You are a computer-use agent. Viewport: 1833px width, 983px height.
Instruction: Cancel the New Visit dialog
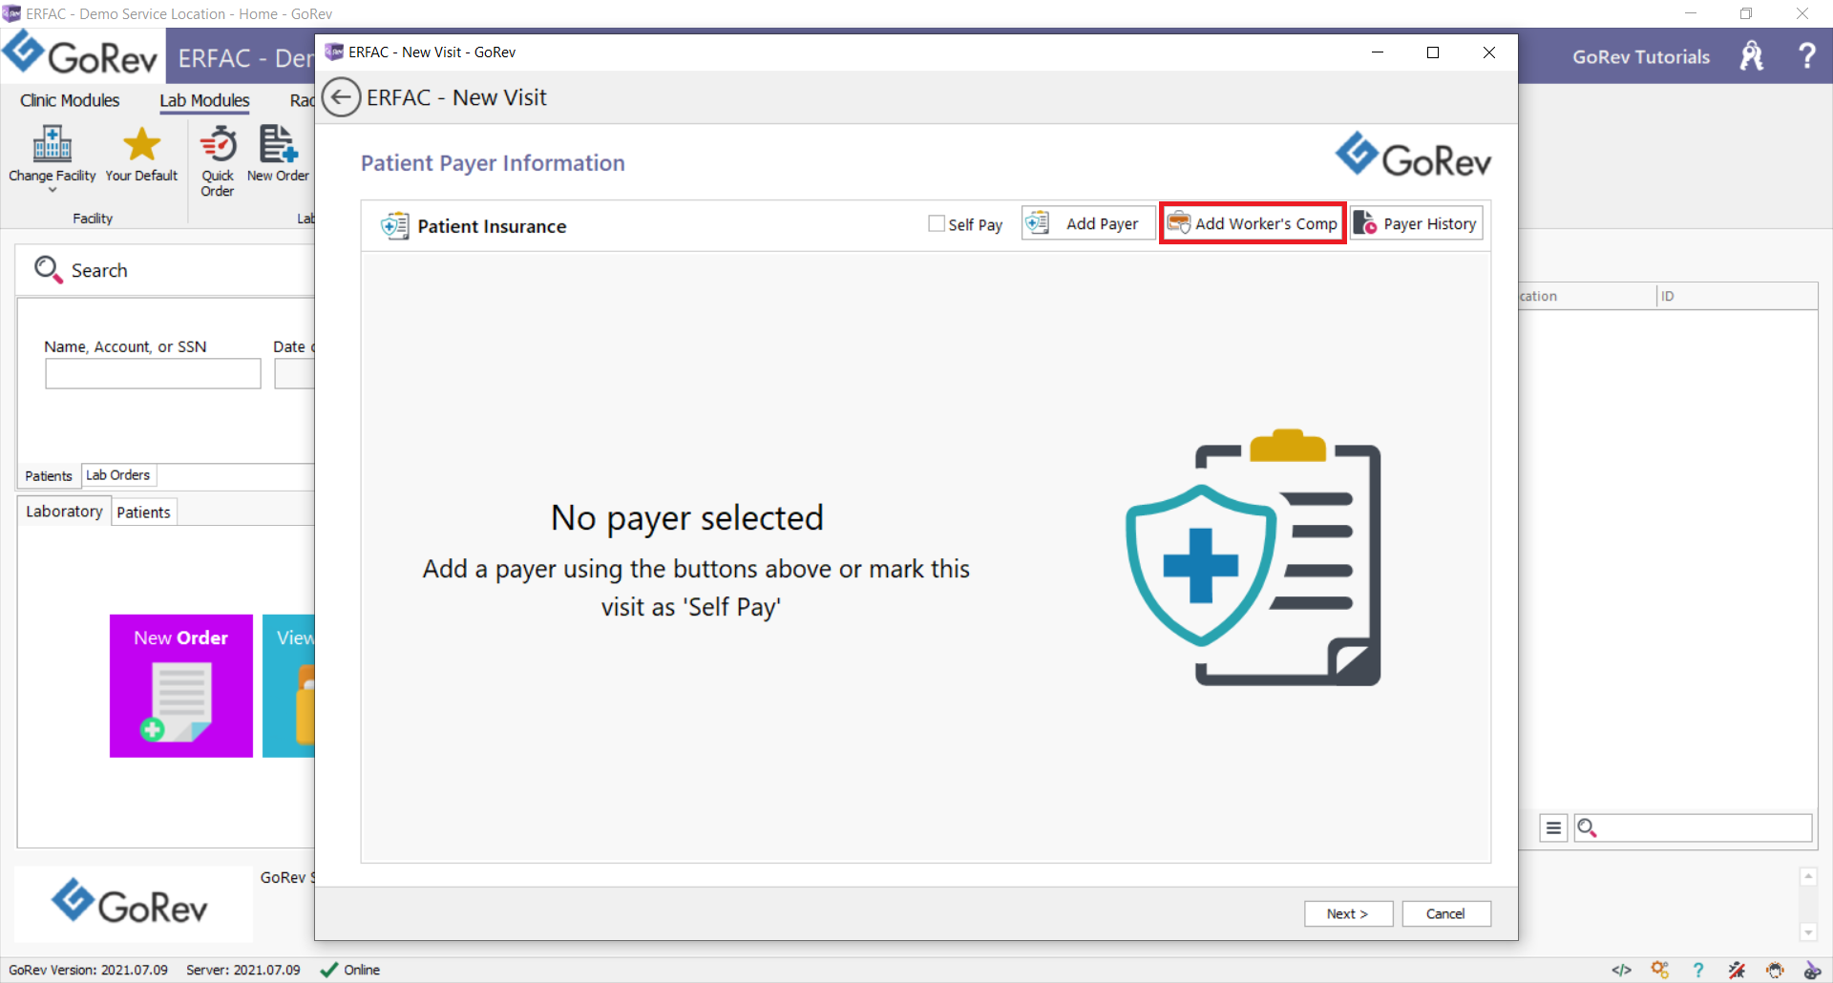[1445, 913]
